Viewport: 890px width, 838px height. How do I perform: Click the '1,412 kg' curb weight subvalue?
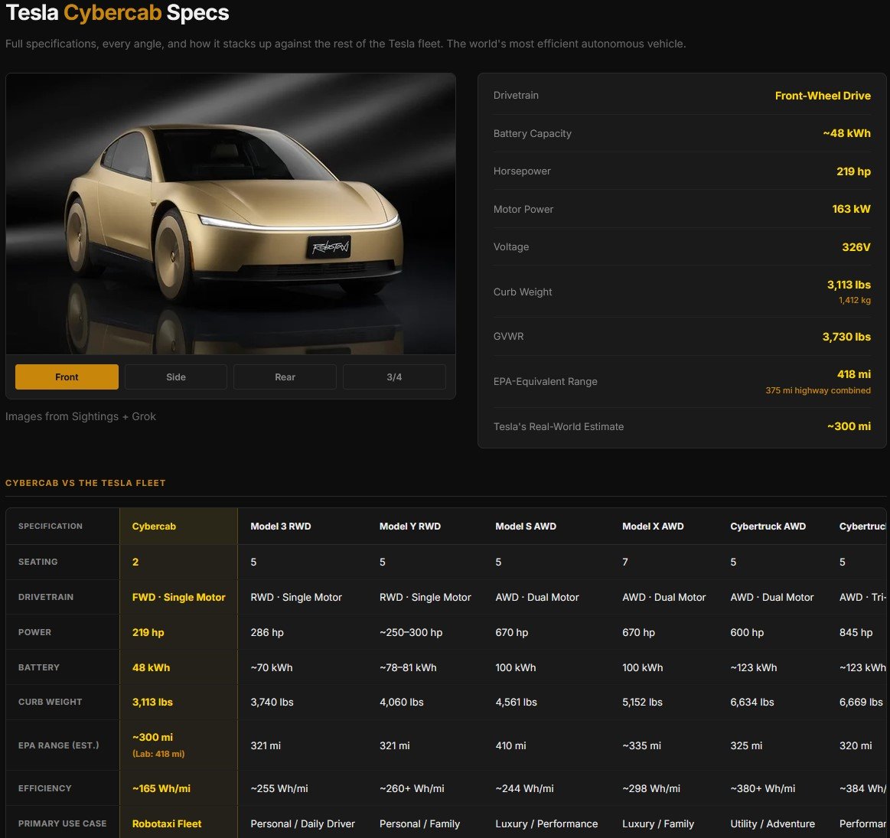click(854, 300)
